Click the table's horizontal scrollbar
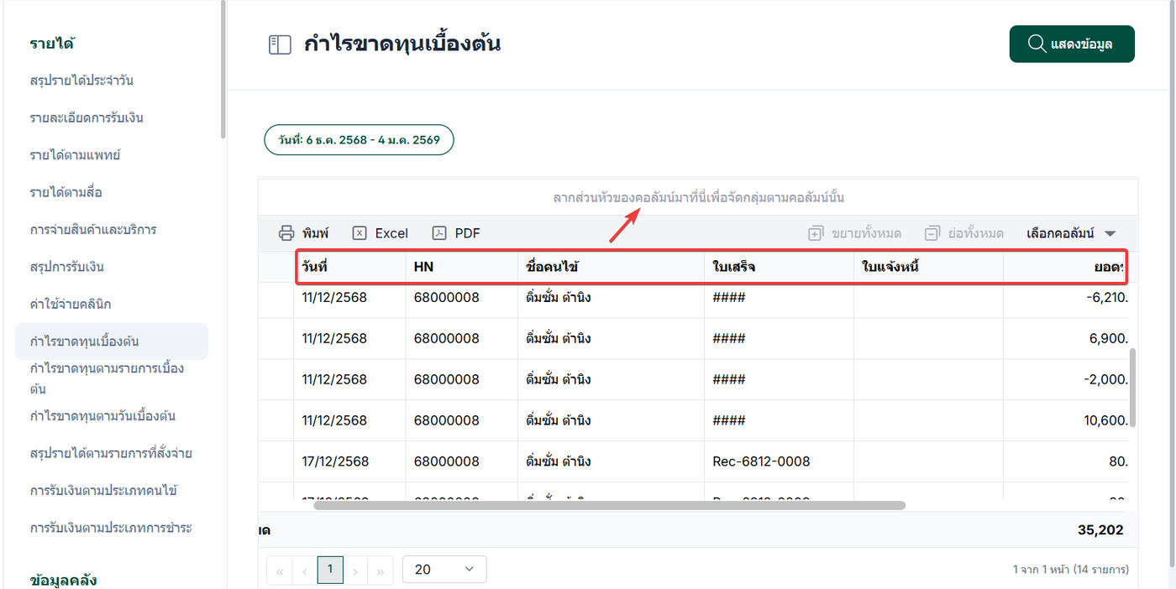Viewport: 1176px width, 589px height. (x=610, y=505)
